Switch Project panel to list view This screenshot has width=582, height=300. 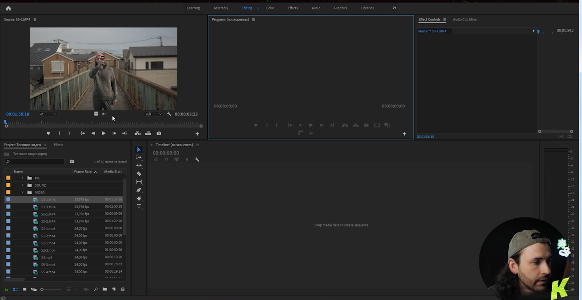tap(16, 289)
